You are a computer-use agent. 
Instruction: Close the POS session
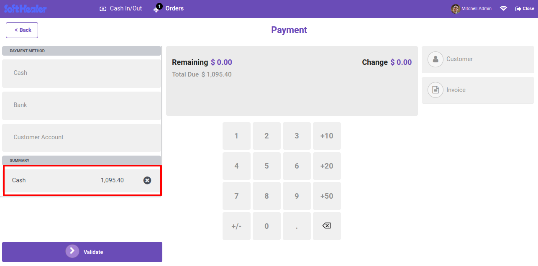(x=525, y=8)
